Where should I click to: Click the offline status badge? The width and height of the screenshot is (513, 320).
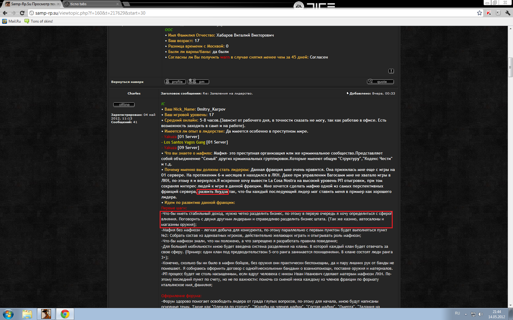(124, 105)
